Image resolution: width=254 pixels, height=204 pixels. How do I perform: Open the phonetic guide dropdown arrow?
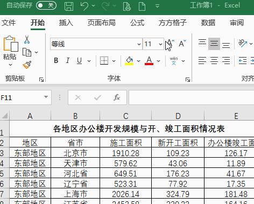pos(183,61)
